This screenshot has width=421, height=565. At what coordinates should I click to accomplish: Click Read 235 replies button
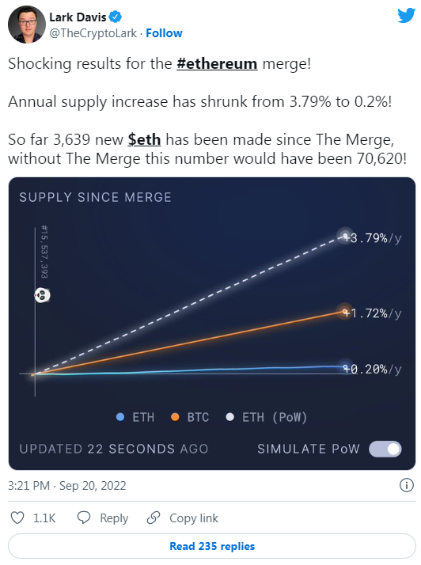[212, 546]
